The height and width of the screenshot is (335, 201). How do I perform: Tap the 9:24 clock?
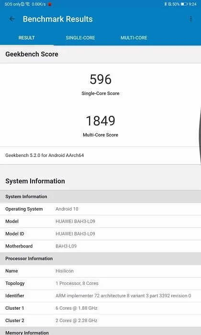pyautogui.click(x=192, y=4)
